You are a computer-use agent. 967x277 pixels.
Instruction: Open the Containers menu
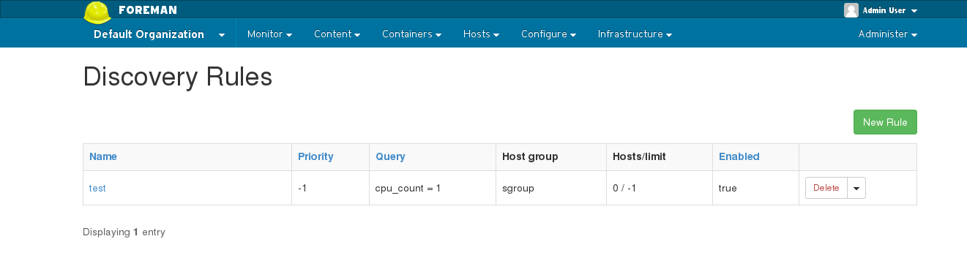tap(411, 34)
